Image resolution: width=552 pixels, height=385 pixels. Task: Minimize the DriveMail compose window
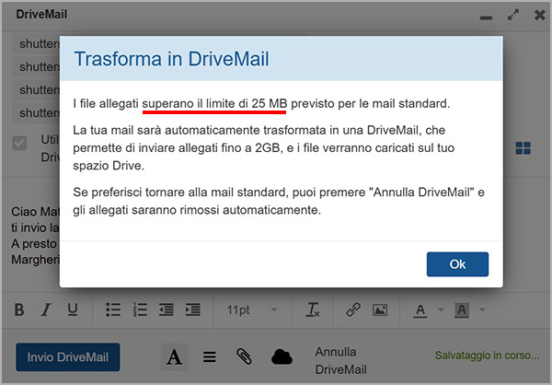(x=486, y=17)
